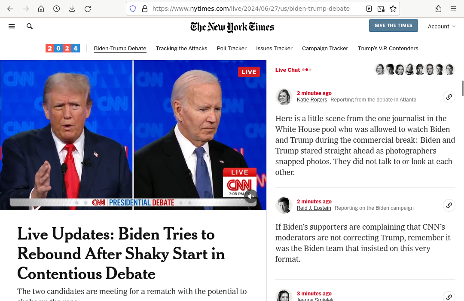Copy link to Reid J. Epstein's post
464x301 pixels.
[449, 205]
